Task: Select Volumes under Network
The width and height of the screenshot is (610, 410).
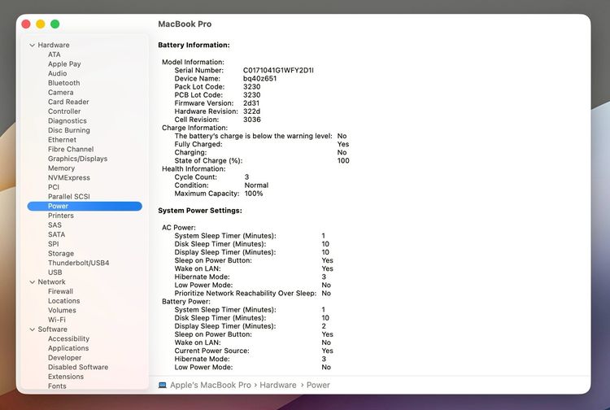Action: (x=62, y=311)
